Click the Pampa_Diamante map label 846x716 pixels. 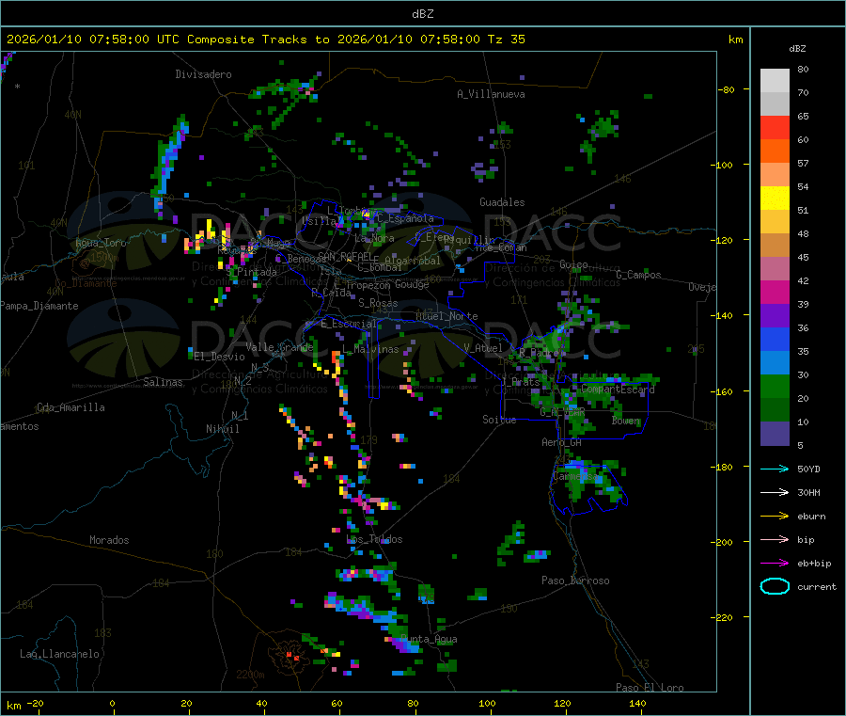[x=39, y=306]
